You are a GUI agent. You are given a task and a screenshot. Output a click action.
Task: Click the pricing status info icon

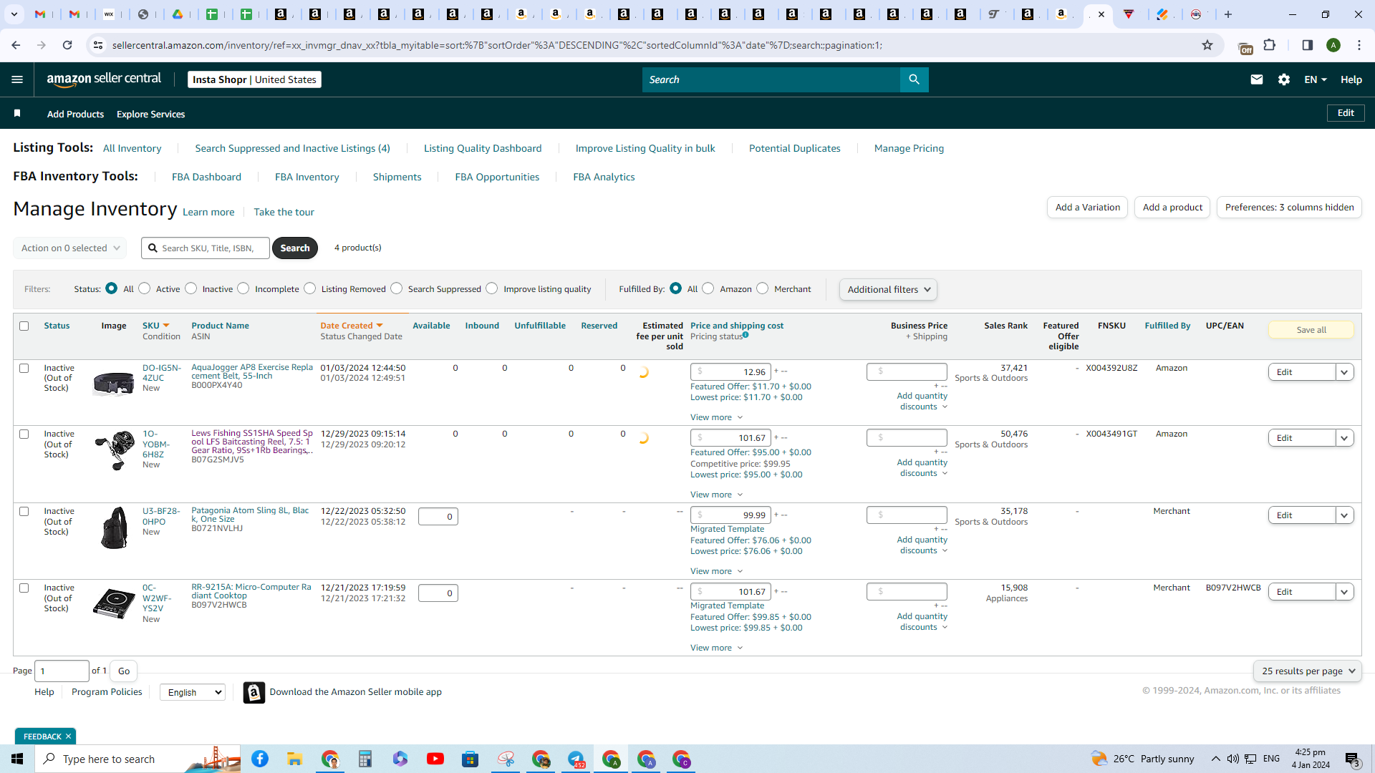click(x=746, y=335)
